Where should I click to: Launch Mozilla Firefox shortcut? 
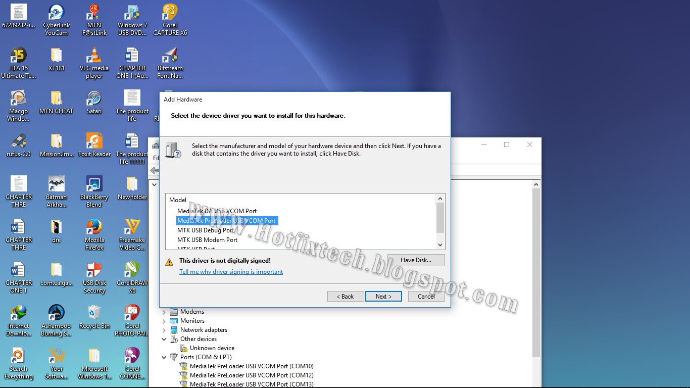pos(94,235)
